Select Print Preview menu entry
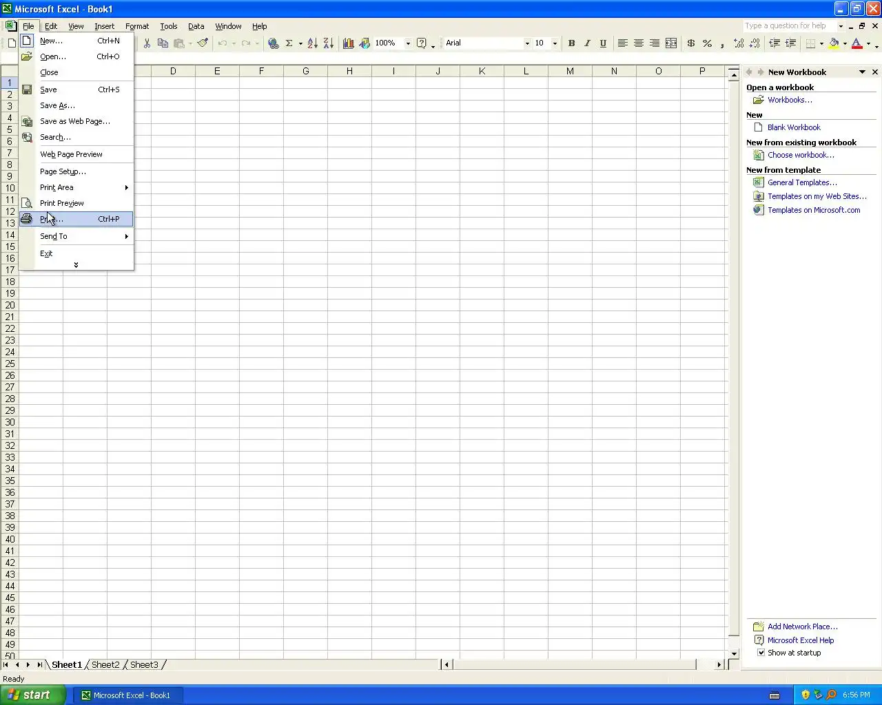The height and width of the screenshot is (705, 882). pyautogui.click(x=76, y=203)
